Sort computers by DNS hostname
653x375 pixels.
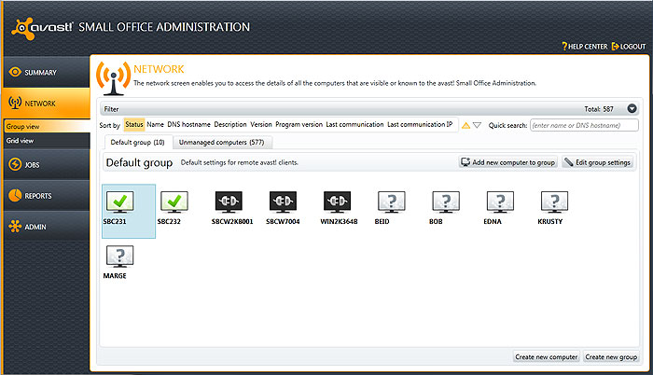tap(188, 125)
